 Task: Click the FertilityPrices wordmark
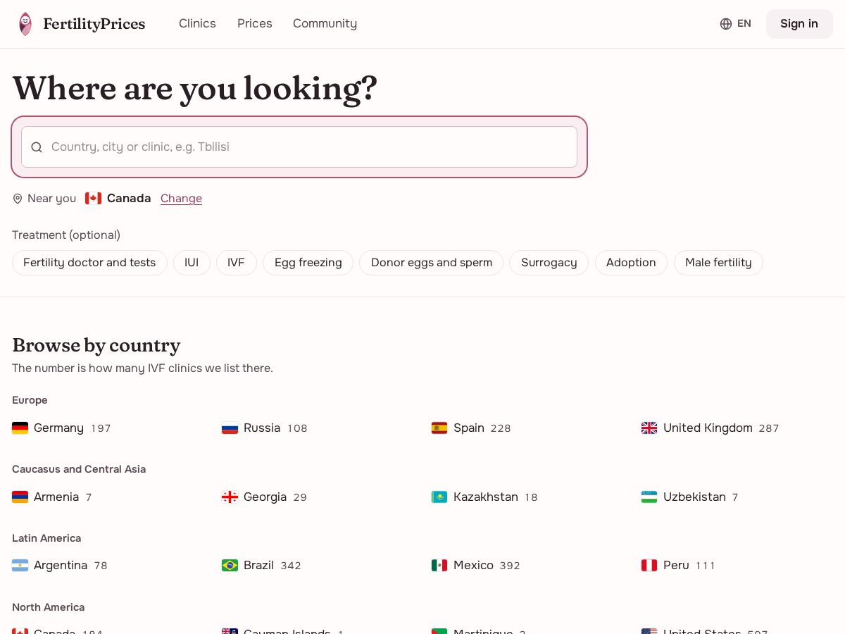94,24
